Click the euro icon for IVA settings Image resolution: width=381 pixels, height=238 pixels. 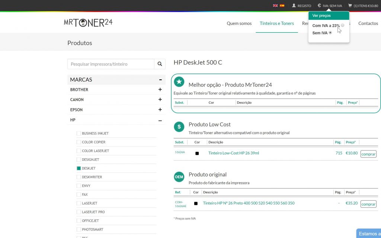(319, 6)
